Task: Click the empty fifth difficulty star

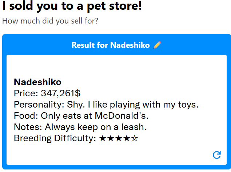Action: [x=135, y=138]
